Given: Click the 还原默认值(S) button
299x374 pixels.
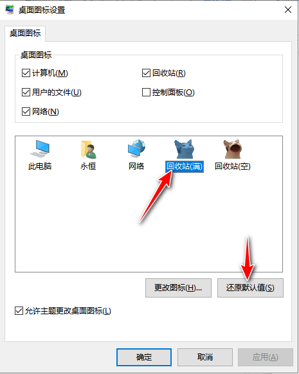Looking at the screenshot, I should pos(250,288).
